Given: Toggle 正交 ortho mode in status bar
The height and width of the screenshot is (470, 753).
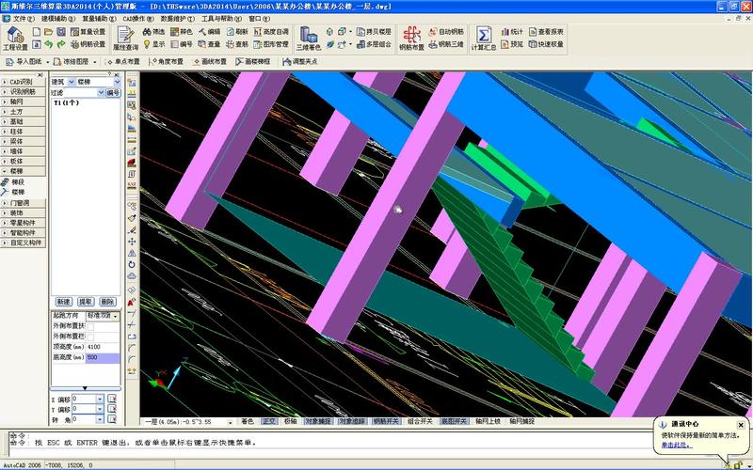Looking at the screenshot, I should (269, 421).
